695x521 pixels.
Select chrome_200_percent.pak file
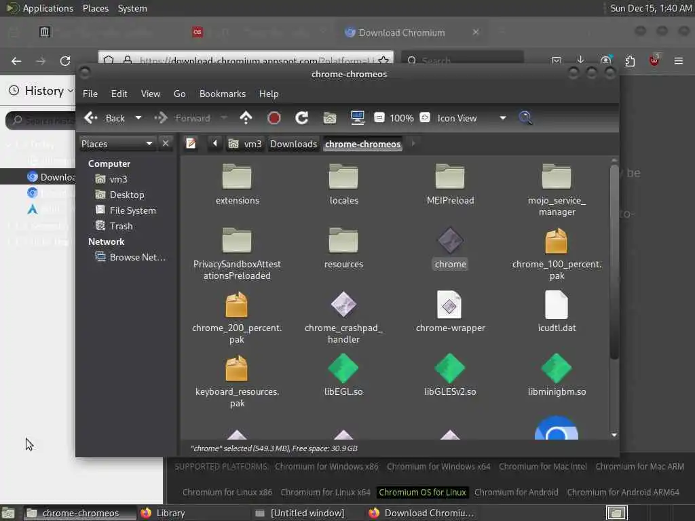point(237,317)
